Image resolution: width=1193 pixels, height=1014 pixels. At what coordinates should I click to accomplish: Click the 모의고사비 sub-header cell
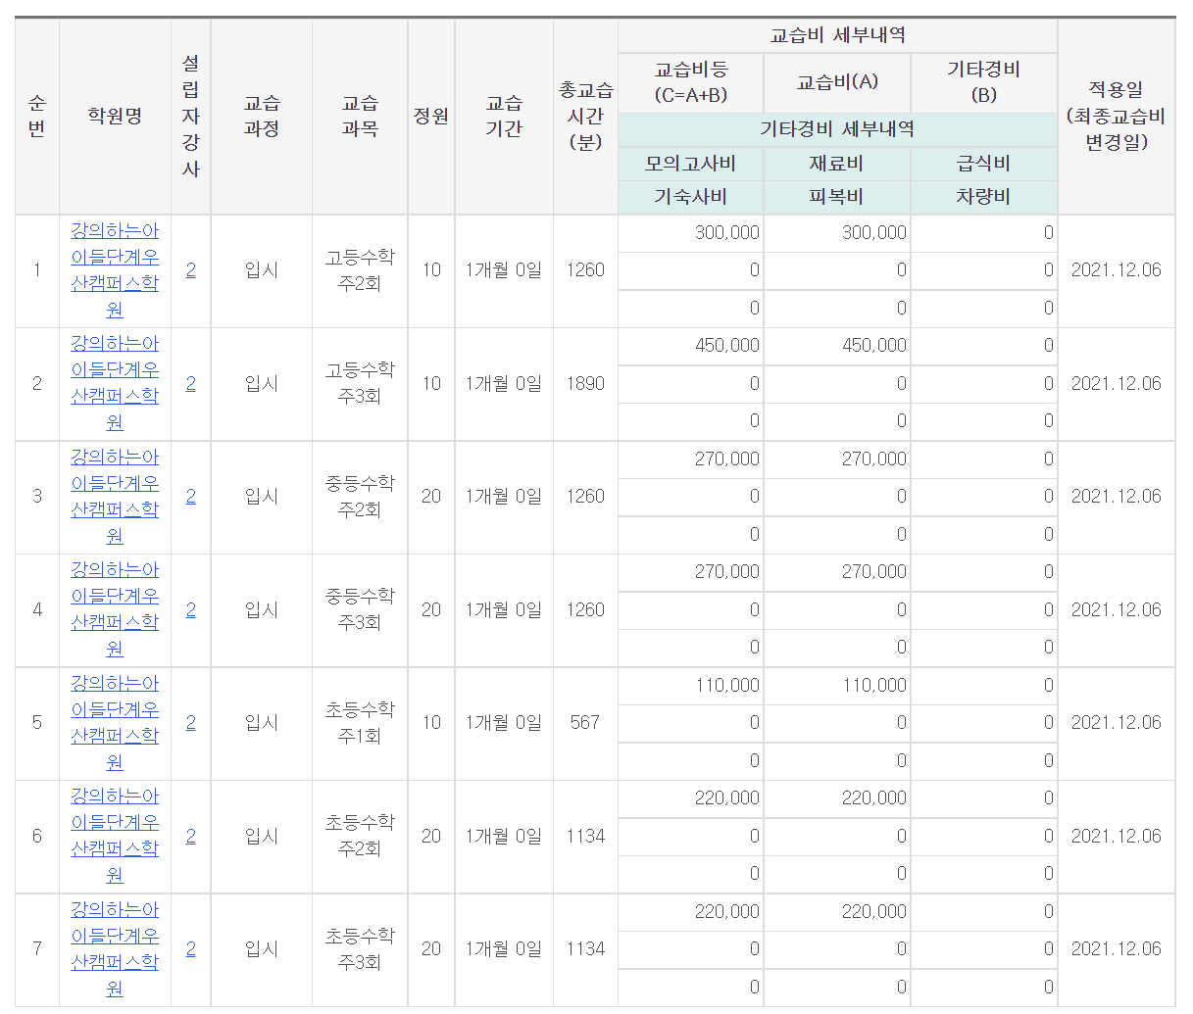pyautogui.click(x=690, y=164)
